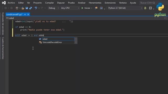Click the code line with input("¿Cuál es tu edad?

click(x=44, y=21)
